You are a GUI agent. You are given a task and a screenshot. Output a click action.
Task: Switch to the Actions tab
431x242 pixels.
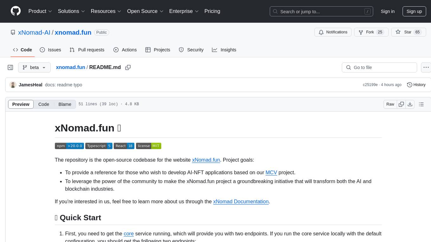pyautogui.click(x=125, y=50)
